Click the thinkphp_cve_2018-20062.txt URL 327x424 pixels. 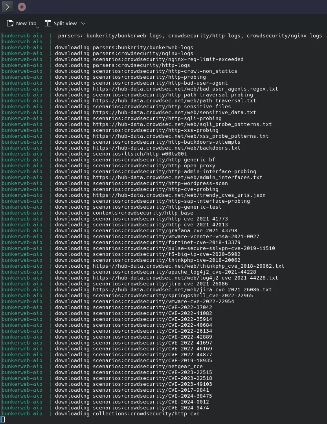tap(188, 266)
